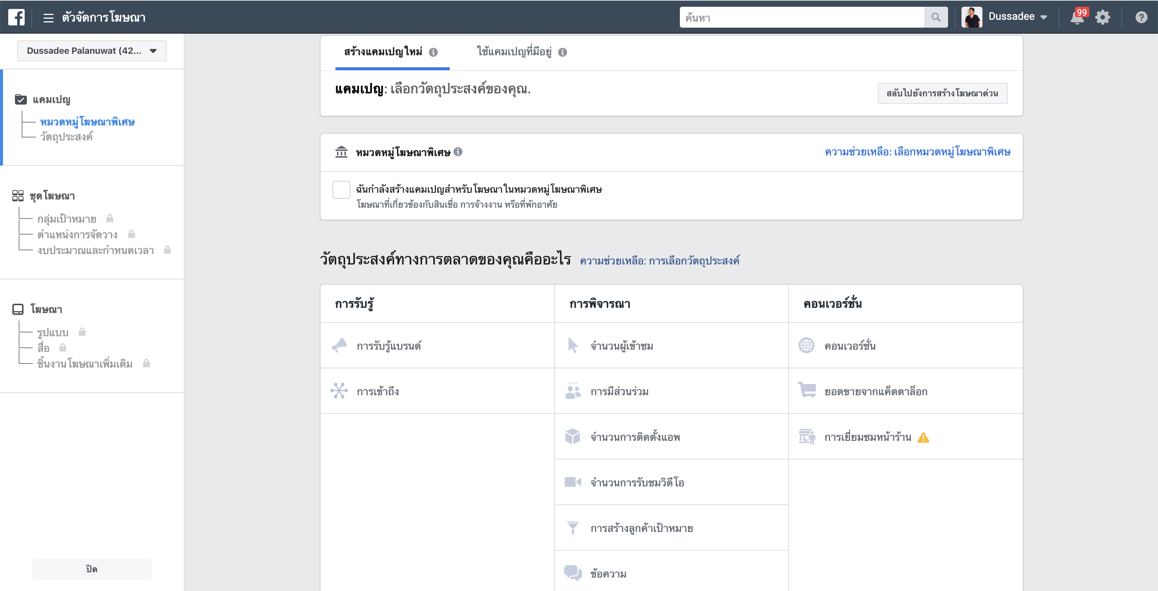This screenshot has height=591, width=1158.
Task: Click the help question mark icon
Action: (x=1141, y=18)
